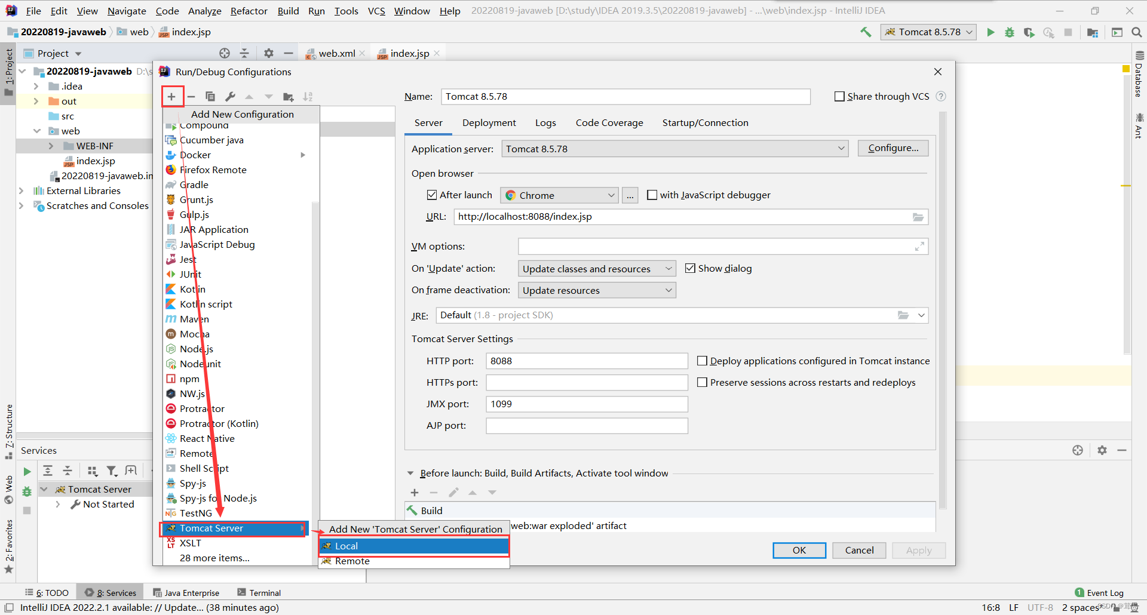Toggle the Show dialog checkbox
Viewport: 1147px width, 615px height.
690,268
